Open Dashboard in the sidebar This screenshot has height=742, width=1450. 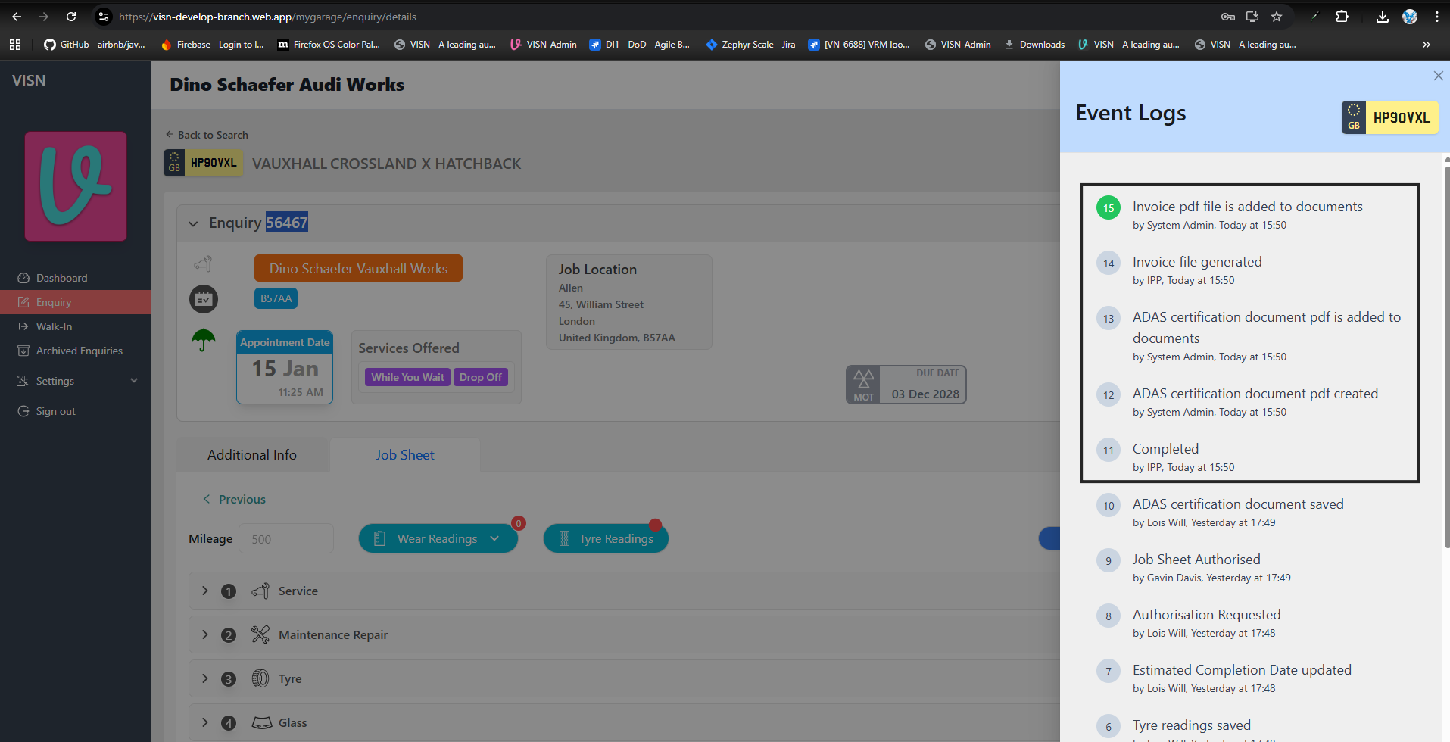61,278
